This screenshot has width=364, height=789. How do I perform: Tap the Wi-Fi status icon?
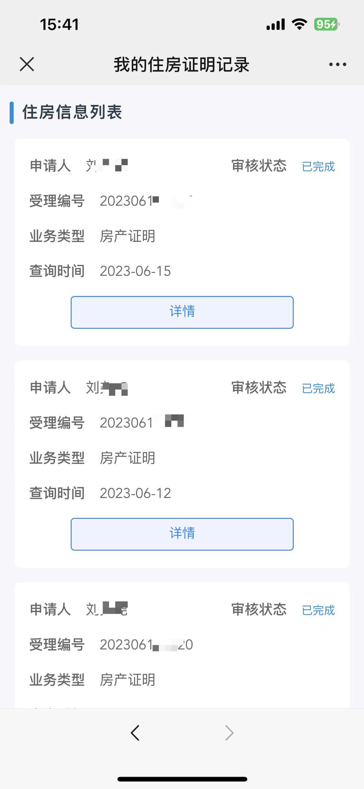(x=299, y=24)
